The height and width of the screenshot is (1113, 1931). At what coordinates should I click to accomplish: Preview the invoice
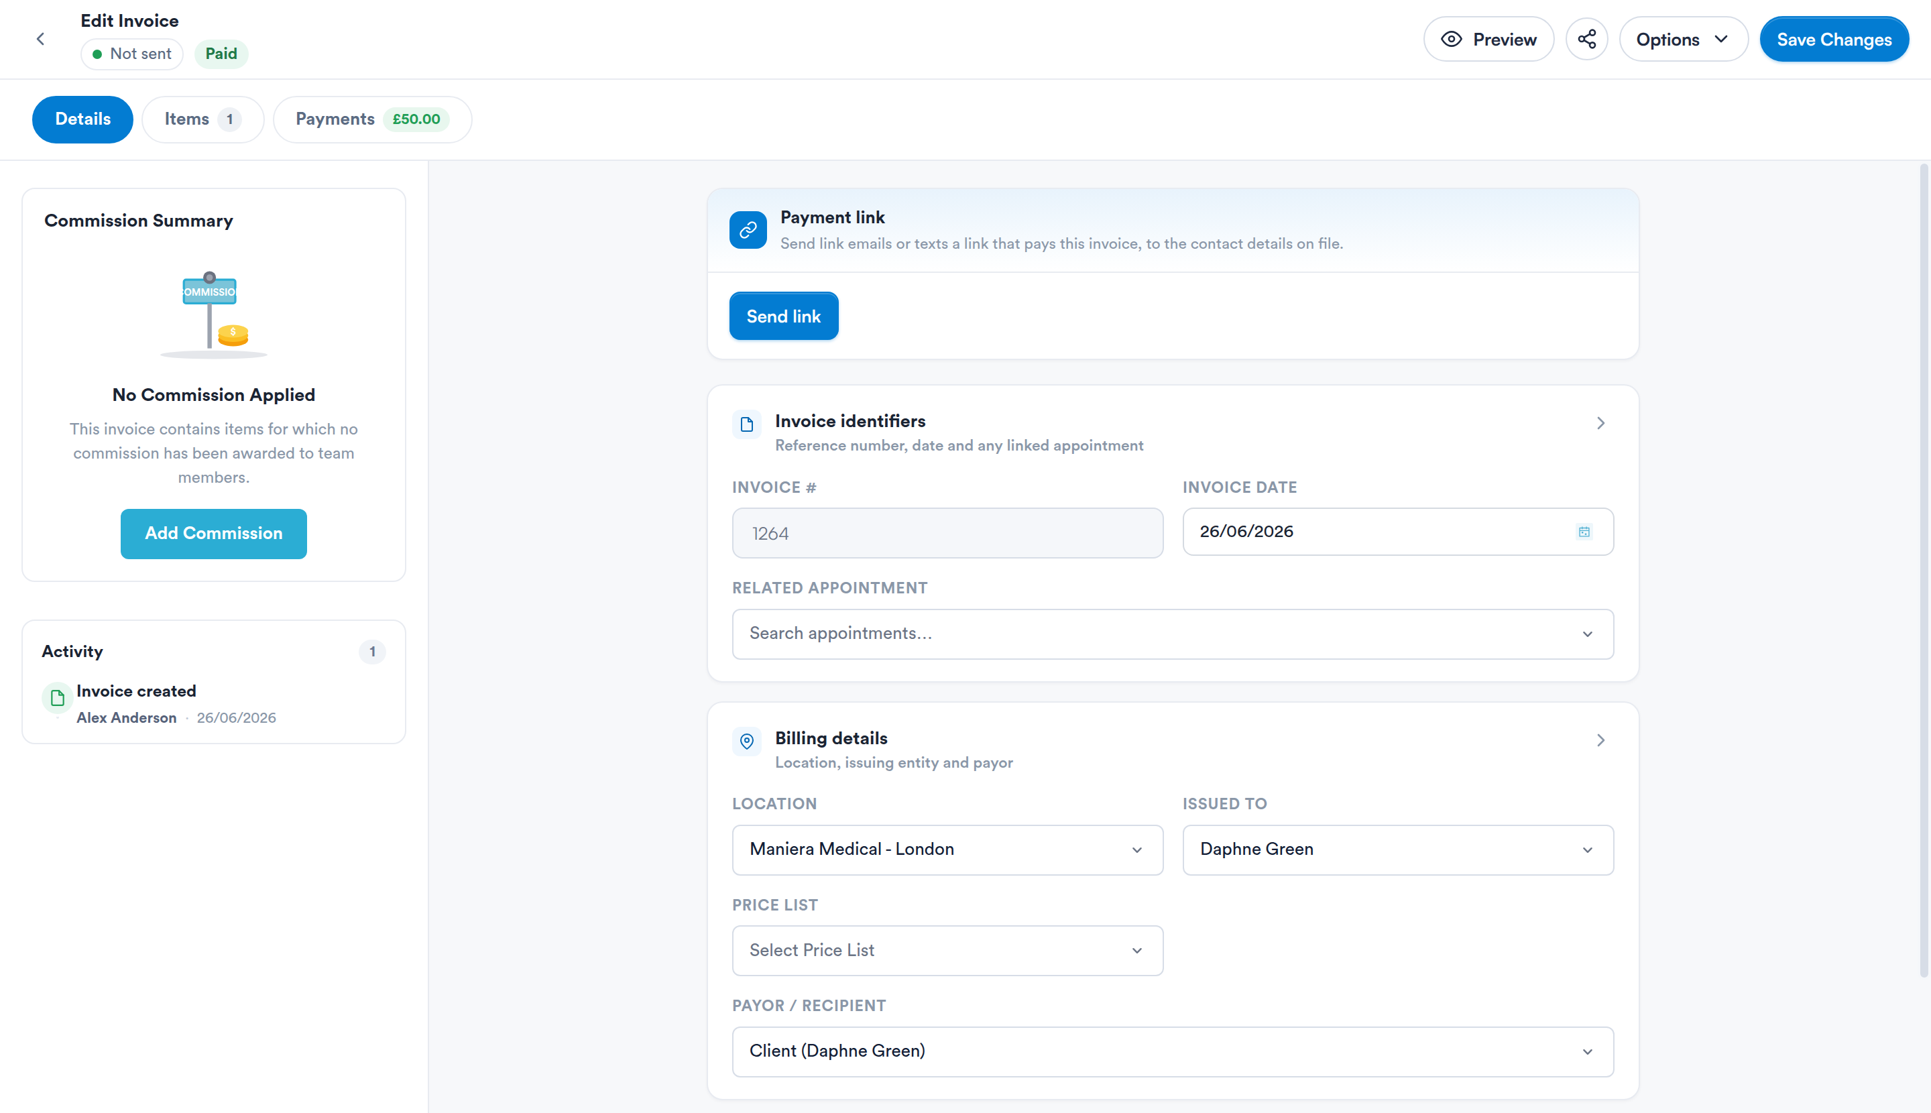[1488, 39]
